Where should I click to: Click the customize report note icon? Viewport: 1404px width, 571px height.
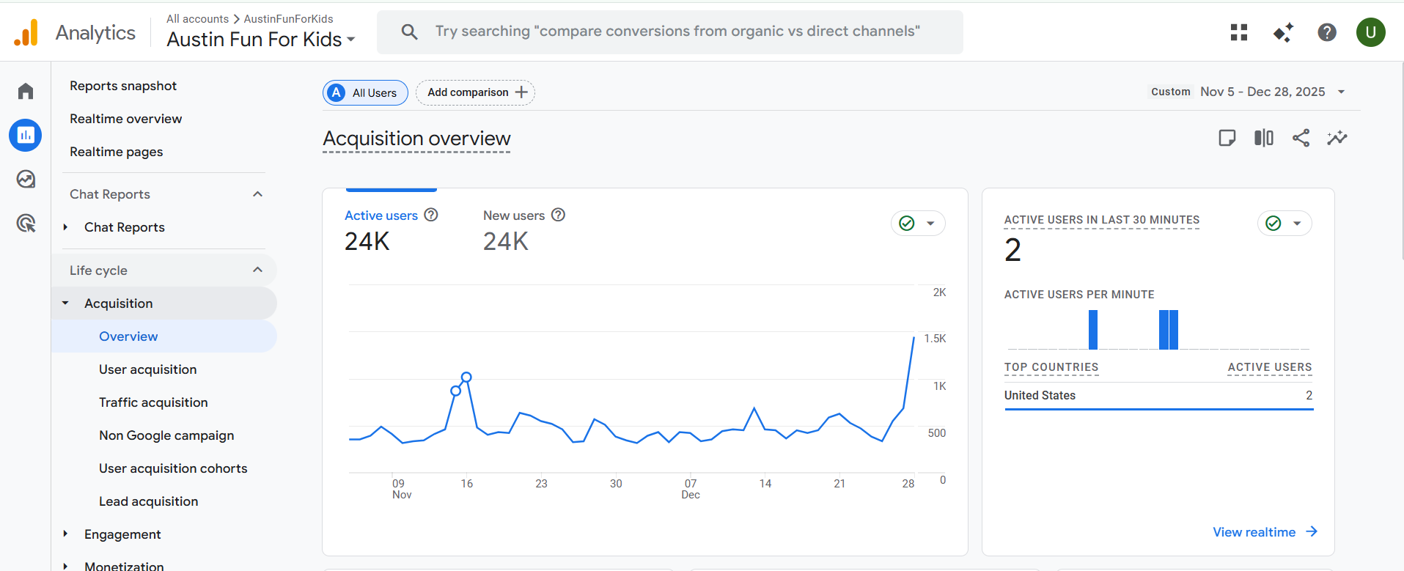[1227, 138]
